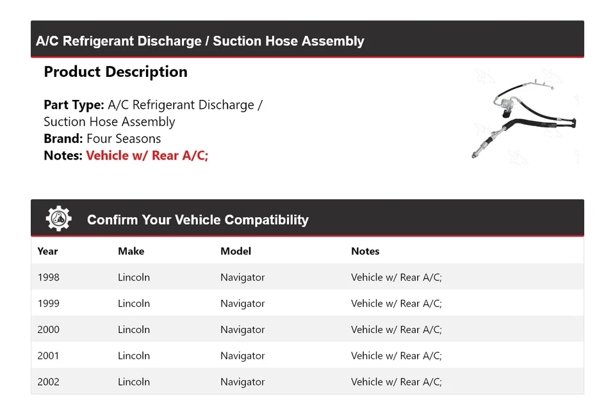
Task: Click the Make column header
Action: click(131, 251)
